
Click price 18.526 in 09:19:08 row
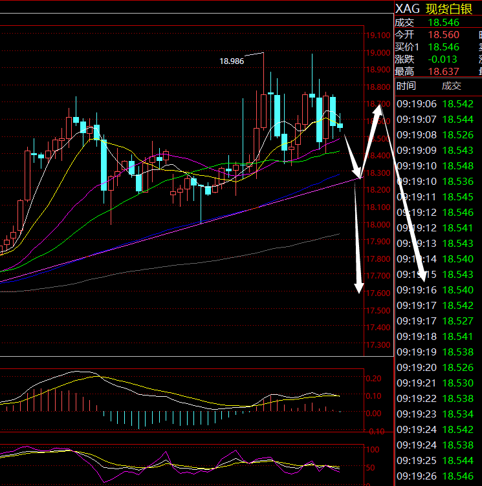click(x=458, y=135)
